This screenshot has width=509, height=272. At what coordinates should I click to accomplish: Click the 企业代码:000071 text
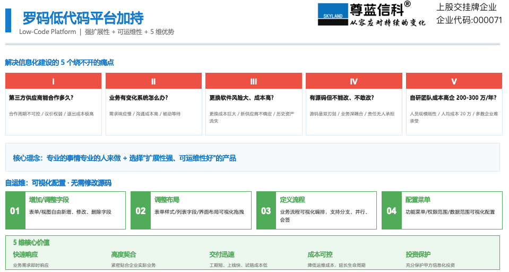(469, 20)
